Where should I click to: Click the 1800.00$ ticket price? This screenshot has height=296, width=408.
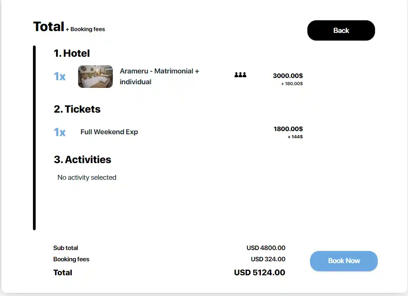[x=288, y=129]
